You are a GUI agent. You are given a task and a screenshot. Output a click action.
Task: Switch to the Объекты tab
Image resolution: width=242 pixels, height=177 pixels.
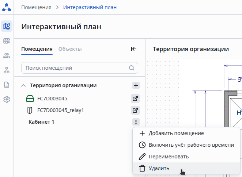[x=70, y=49]
